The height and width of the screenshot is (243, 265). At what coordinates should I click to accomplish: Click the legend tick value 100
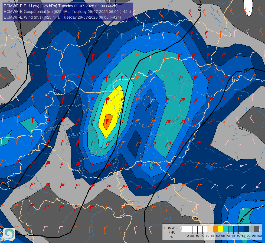[x=259, y=236]
